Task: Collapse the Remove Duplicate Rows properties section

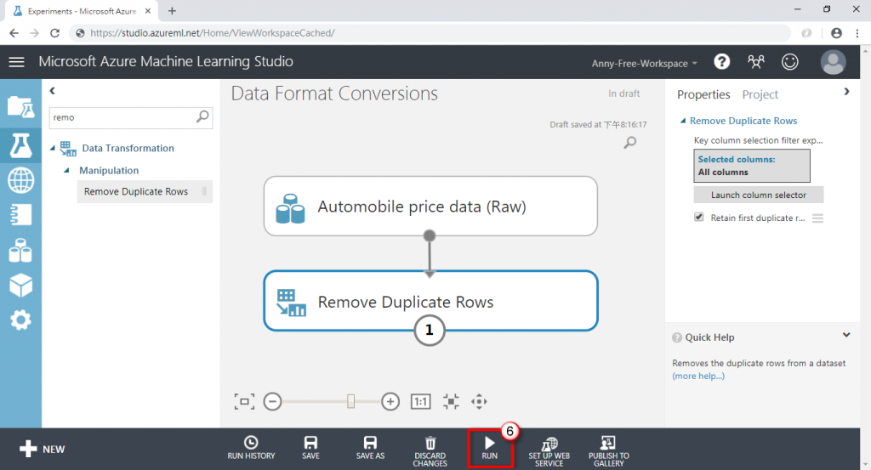Action: tap(683, 121)
